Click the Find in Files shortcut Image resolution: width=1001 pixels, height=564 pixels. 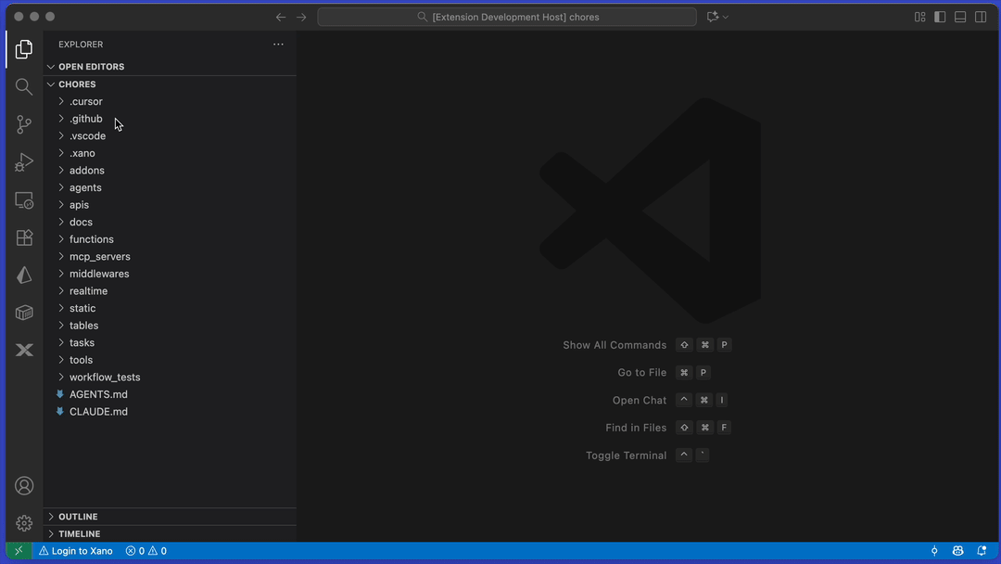pyautogui.click(x=667, y=428)
